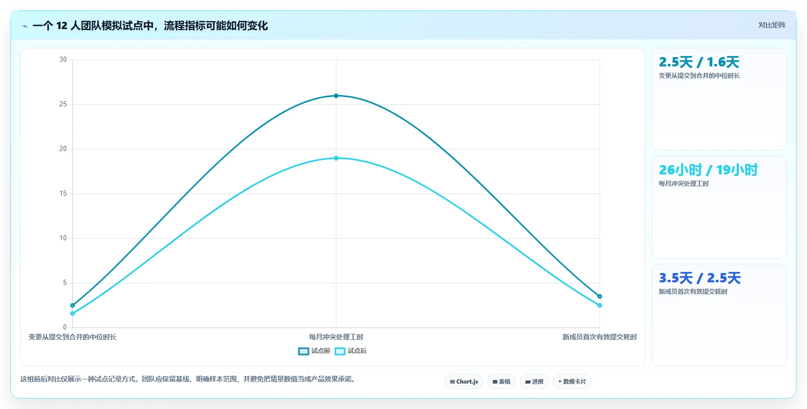Click the y-axis value 30
807x409 pixels.
click(x=63, y=60)
